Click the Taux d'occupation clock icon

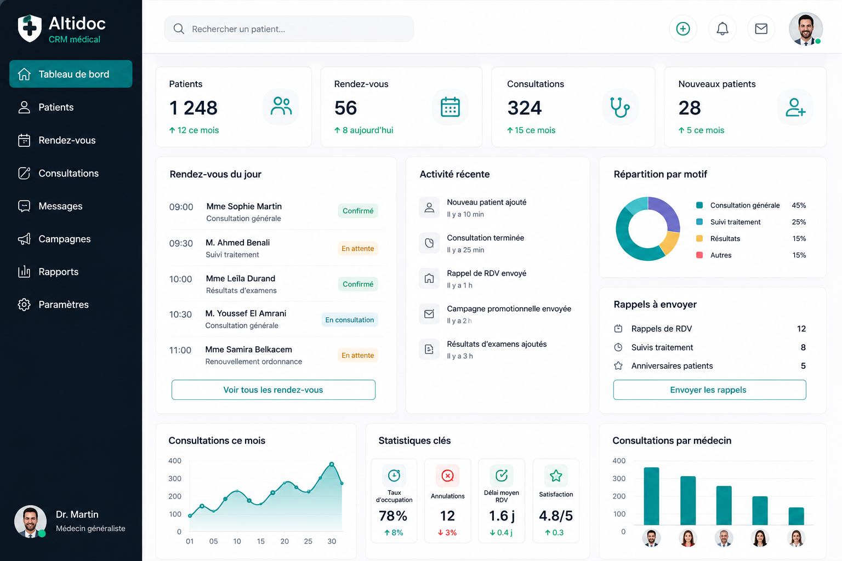coord(394,476)
